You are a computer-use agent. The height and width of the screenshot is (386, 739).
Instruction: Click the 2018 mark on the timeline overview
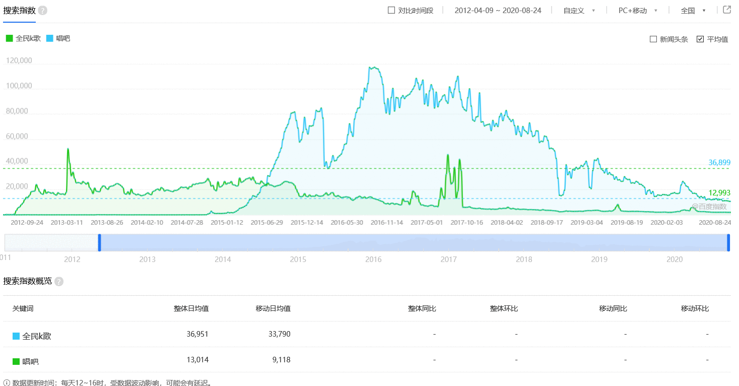[x=524, y=260]
